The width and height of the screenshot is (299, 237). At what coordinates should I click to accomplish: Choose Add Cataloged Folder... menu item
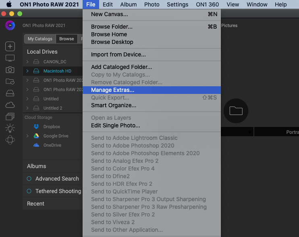click(152, 67)
